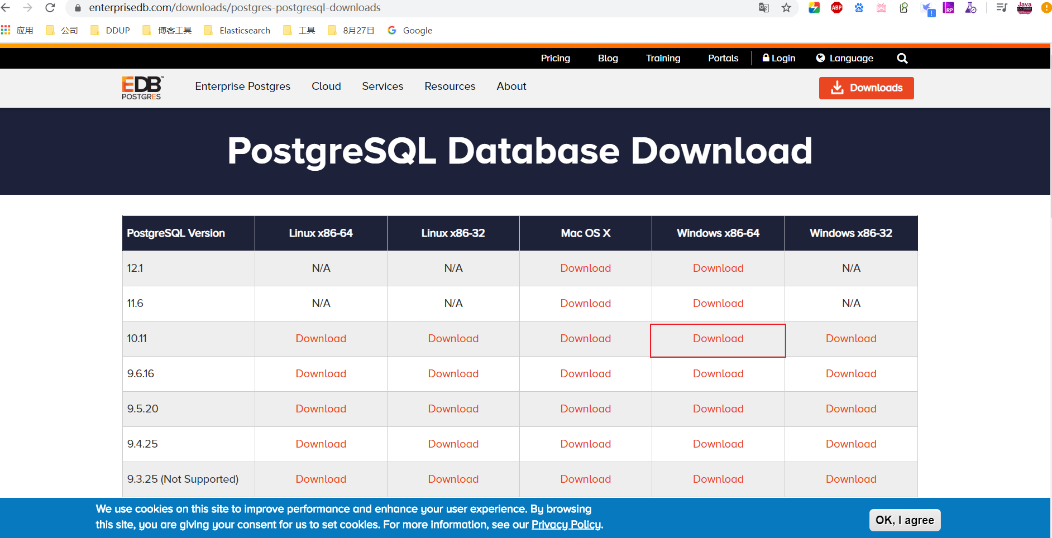Open the Pricing page

556,58
